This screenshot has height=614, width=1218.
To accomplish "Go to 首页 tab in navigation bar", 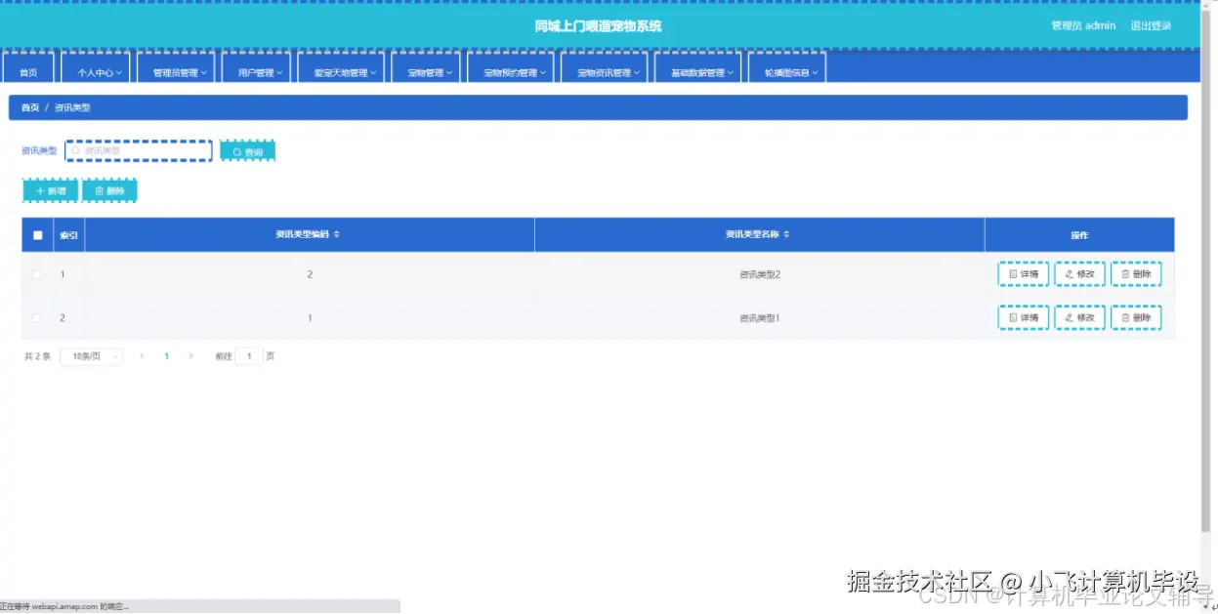I will [28, 68].
